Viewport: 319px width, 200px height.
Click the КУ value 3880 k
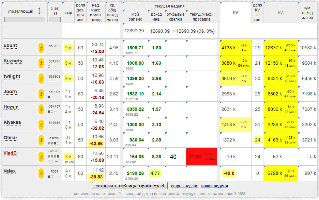point(228,63)
